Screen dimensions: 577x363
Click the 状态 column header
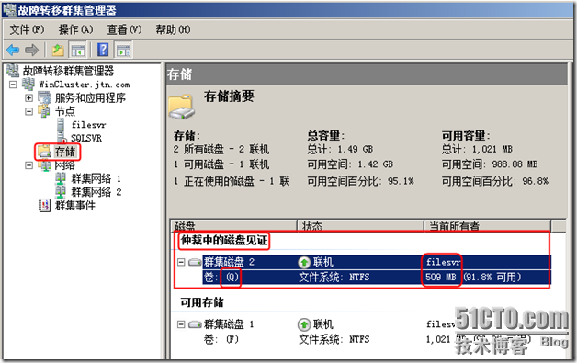pyautogui.click(x=360, y=226)
